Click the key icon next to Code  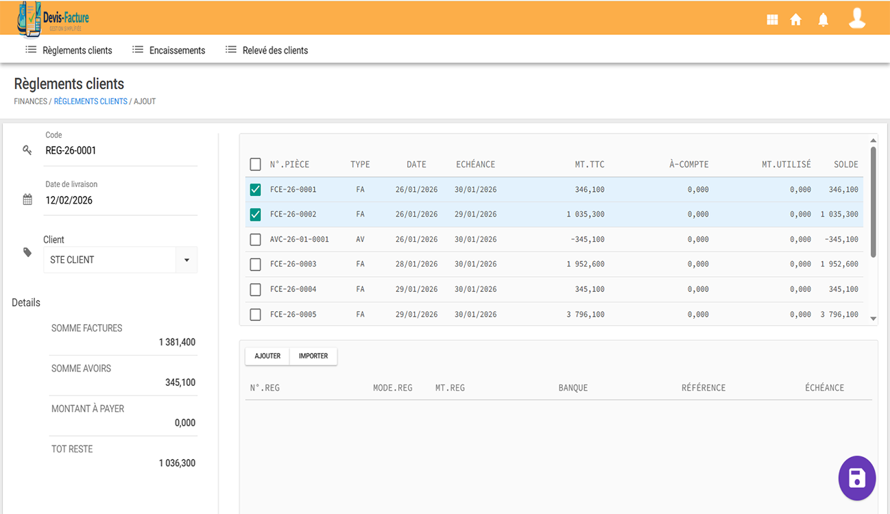27,150
